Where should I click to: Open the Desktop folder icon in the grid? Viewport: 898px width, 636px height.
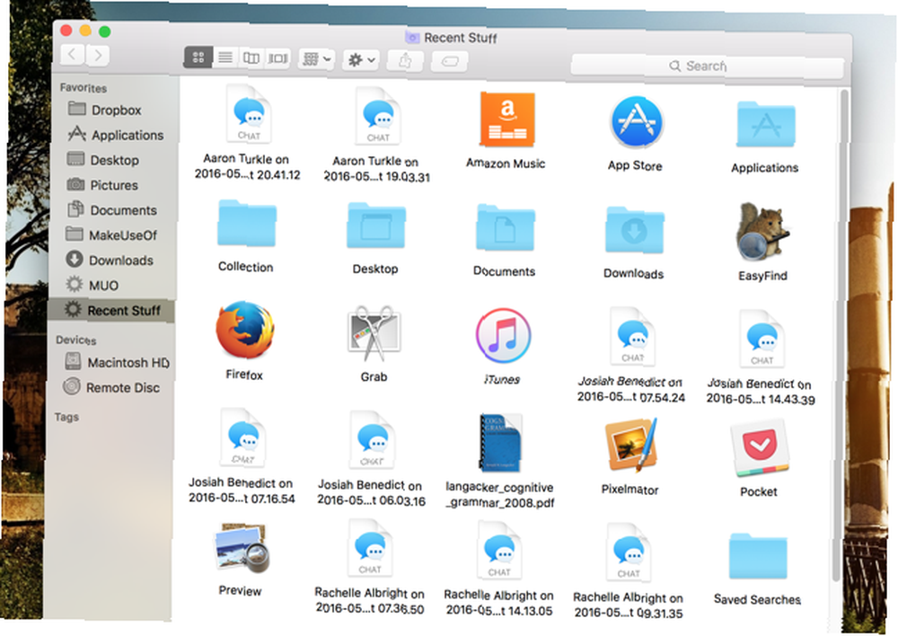click(376, 225)
